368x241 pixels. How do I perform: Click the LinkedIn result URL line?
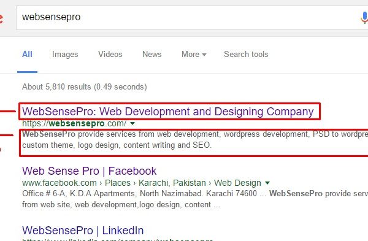117,240
